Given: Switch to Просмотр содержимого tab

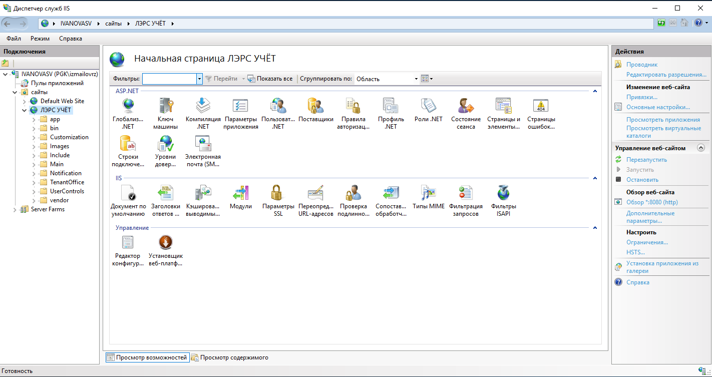Looking at the screenshot, I should (230, 357).
